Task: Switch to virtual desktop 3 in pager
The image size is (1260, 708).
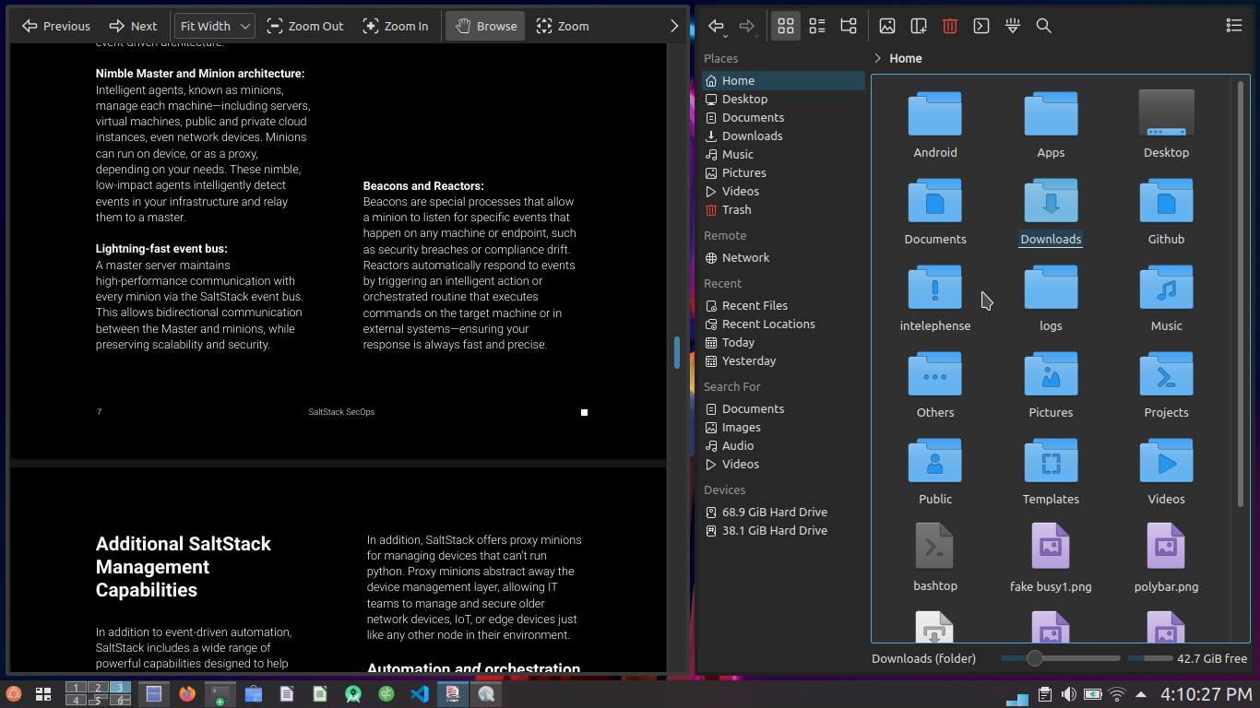Action: point(120,688)
